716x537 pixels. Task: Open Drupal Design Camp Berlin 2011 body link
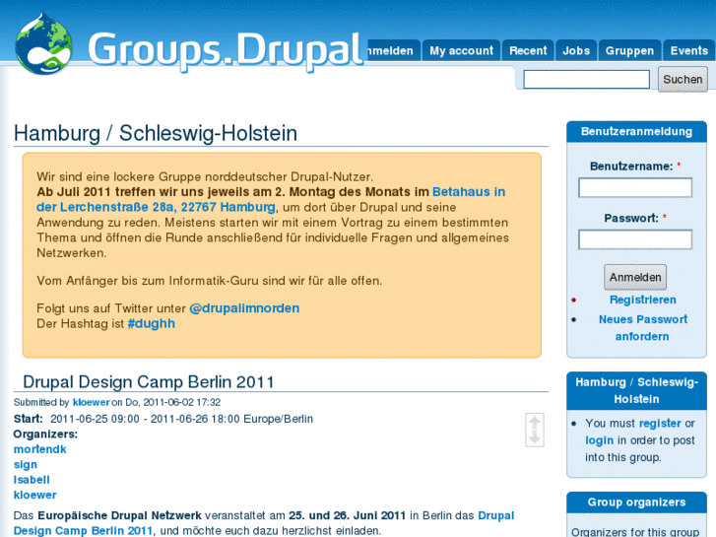[264, 523]
